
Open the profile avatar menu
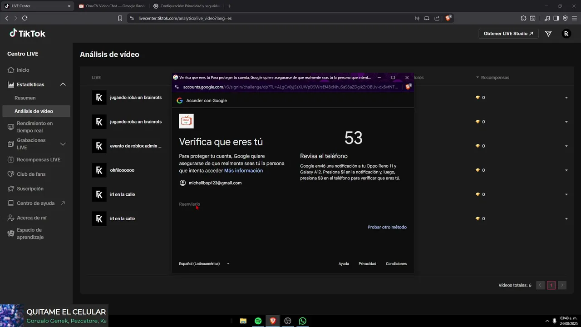click(566, 34)
